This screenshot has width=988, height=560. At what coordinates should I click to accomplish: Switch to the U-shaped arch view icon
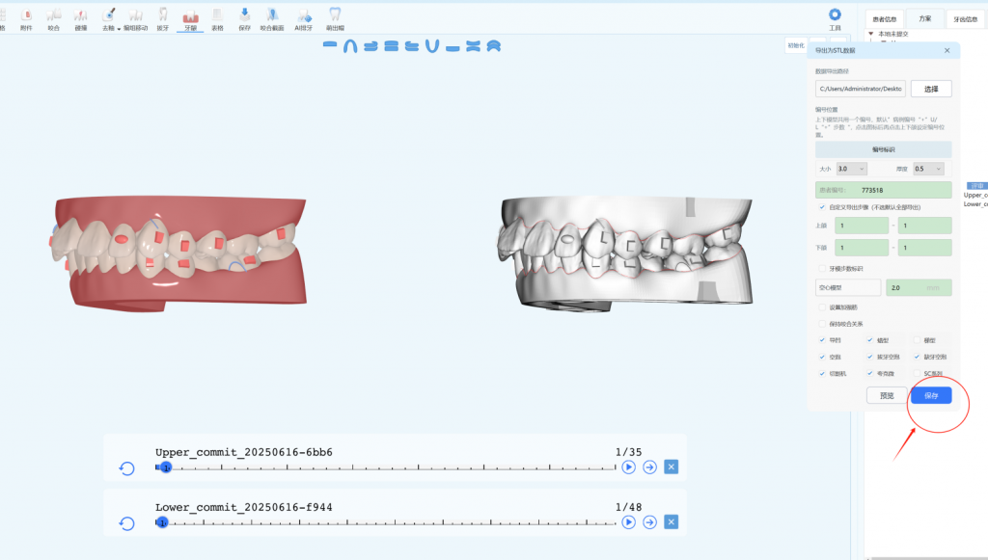(432, 46)
